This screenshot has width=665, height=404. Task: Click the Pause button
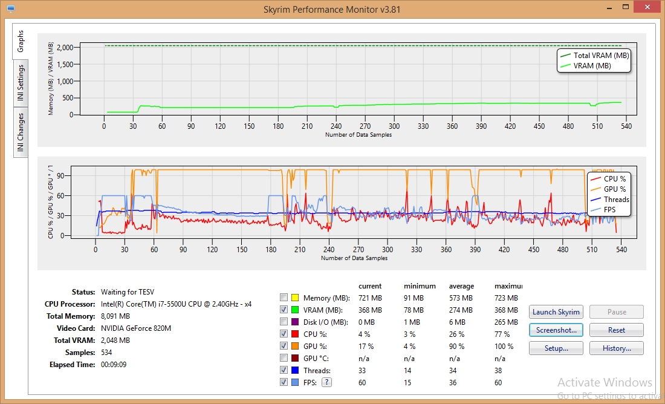tap(616, 311)
